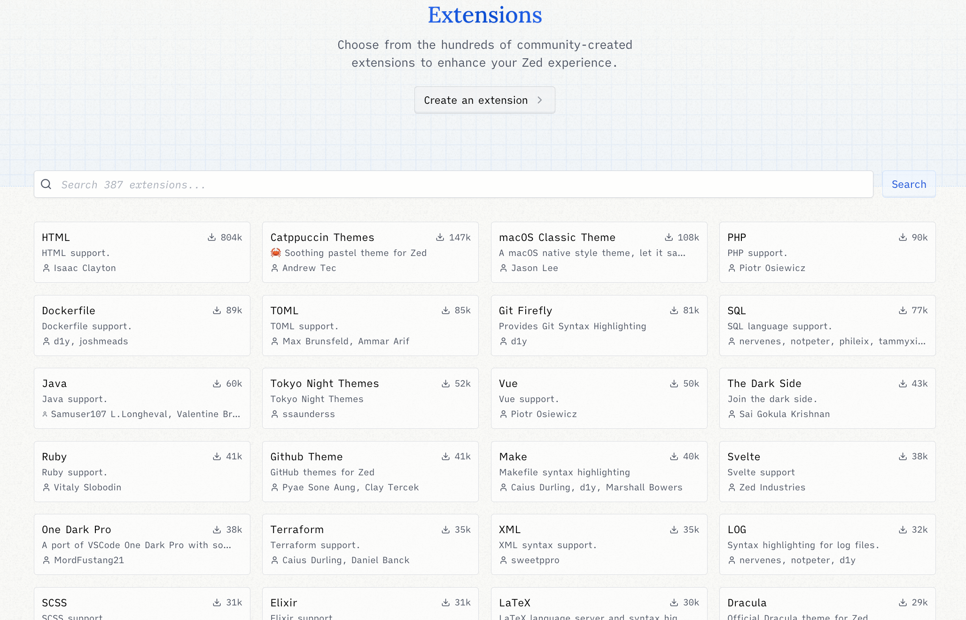Click the download icon next to 43k
The height and width of the screenshot is (620, 966).
[x=903, y=384]
